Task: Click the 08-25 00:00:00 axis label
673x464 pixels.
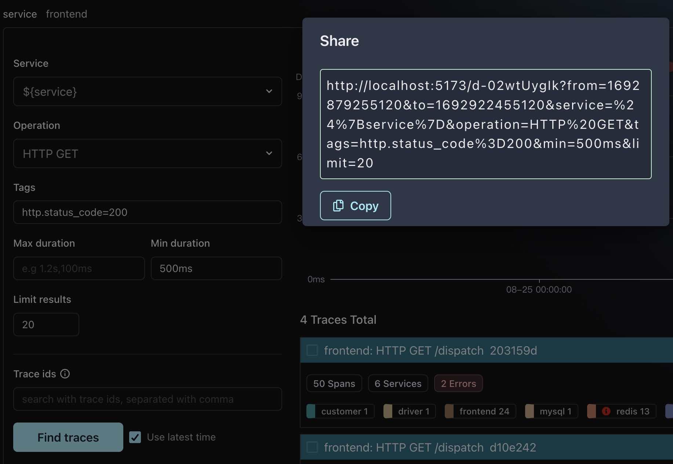Action: [x=539, y=290]
